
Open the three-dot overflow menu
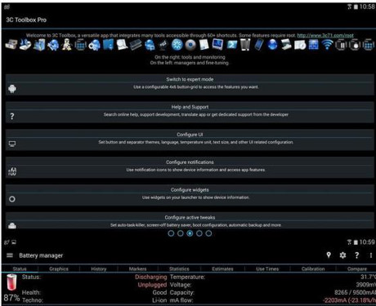click(x=371, y=255)
